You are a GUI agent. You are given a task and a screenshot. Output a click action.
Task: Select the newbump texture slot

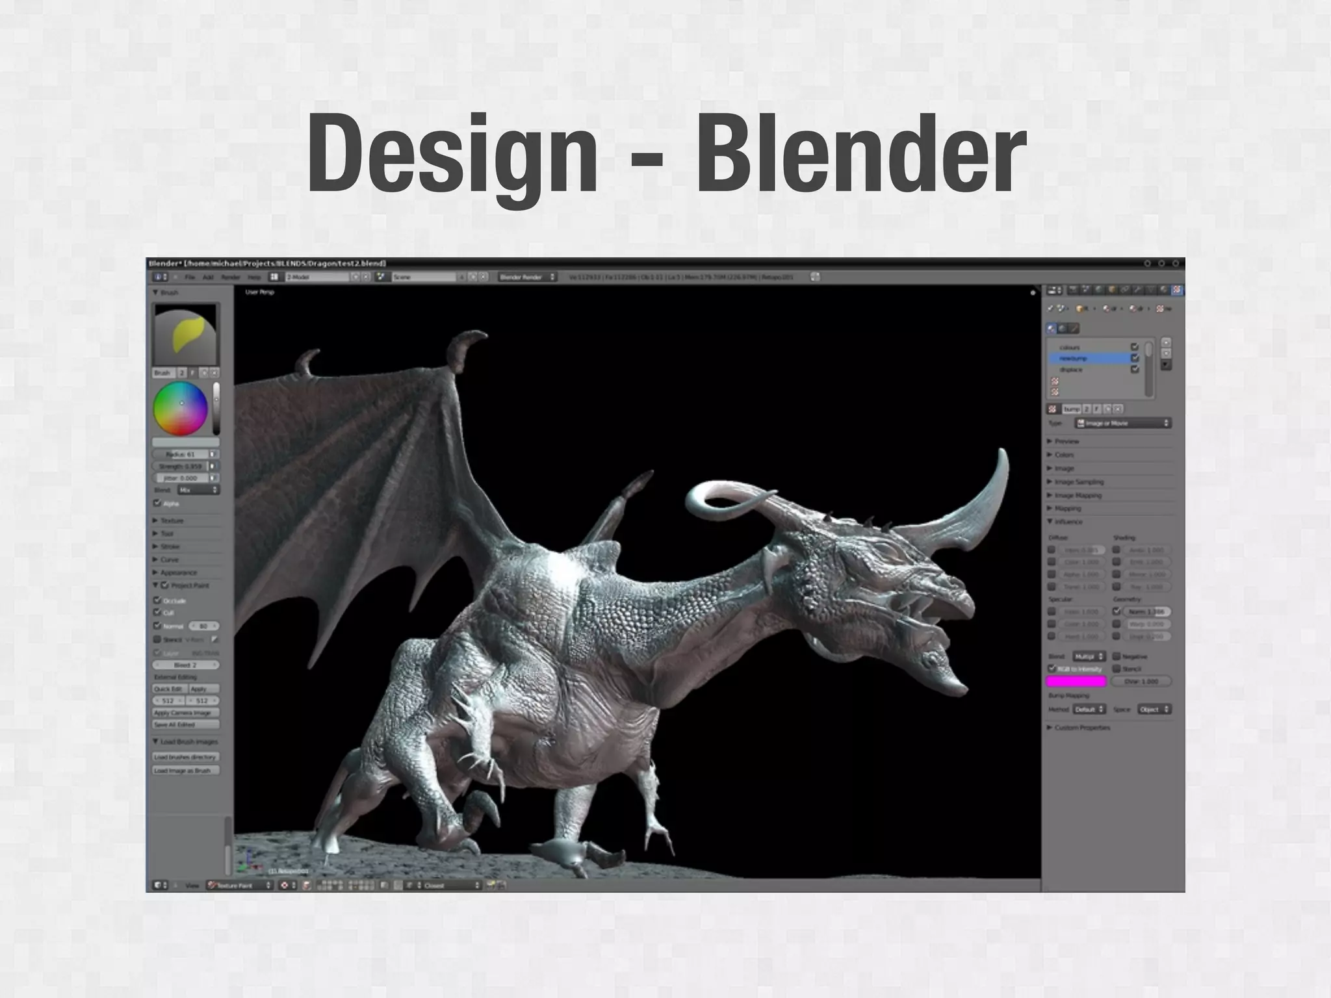click(x=1090, y=358)
